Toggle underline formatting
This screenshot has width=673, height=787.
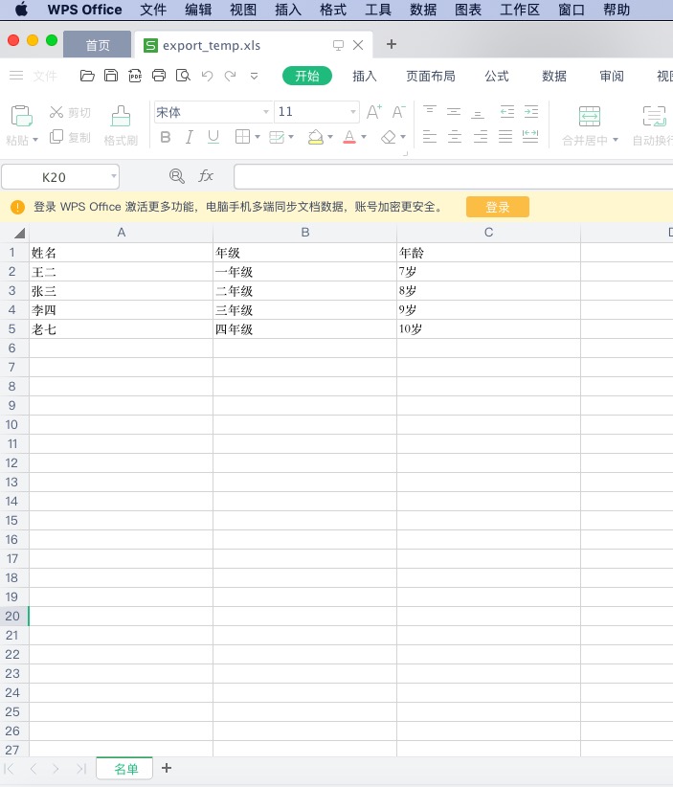click(213, 137)
